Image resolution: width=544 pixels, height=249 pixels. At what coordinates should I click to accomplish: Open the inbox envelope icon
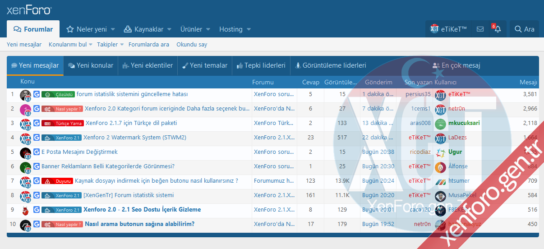[x=480, y=29]
